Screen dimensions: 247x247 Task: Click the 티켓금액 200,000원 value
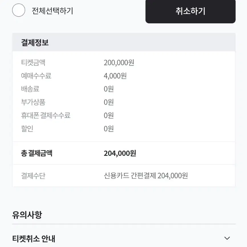[x=119, y=63]
